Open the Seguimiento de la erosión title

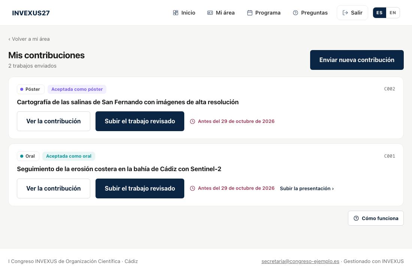click(x=119, y=169)
